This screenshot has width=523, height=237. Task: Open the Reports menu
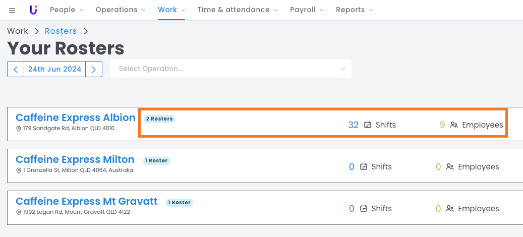click(354, 10)
